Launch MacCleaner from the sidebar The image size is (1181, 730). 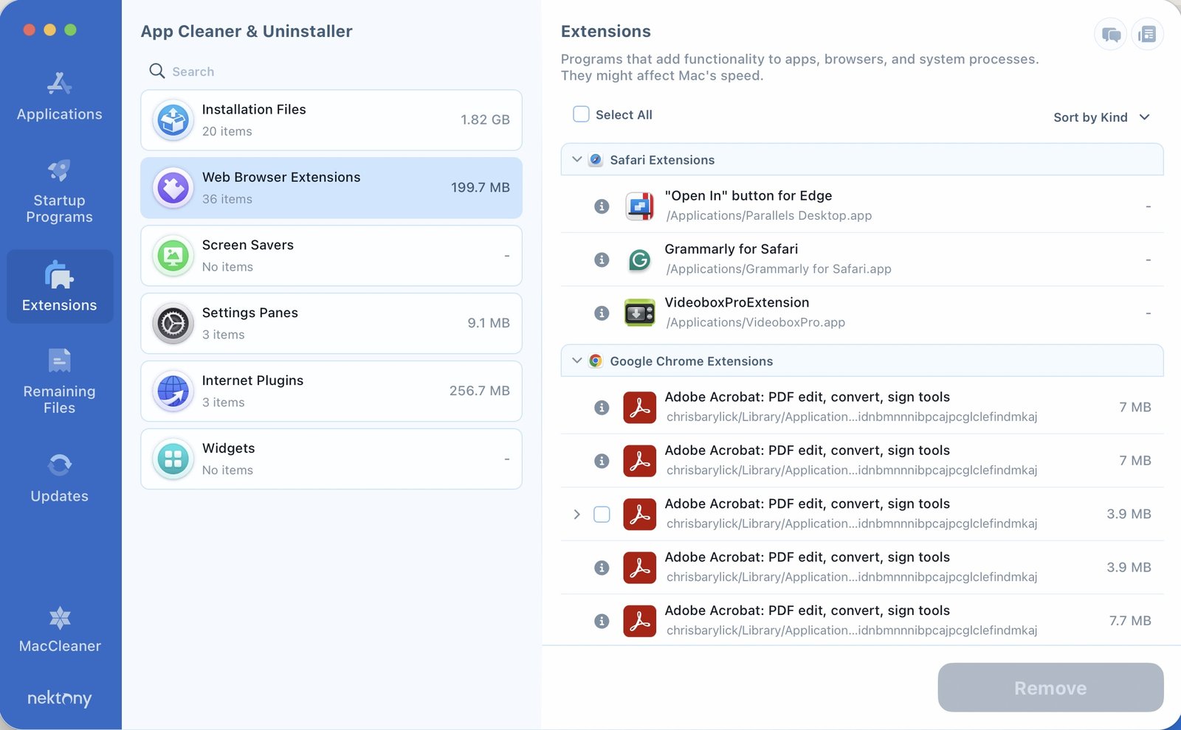(x=59, y=630)
